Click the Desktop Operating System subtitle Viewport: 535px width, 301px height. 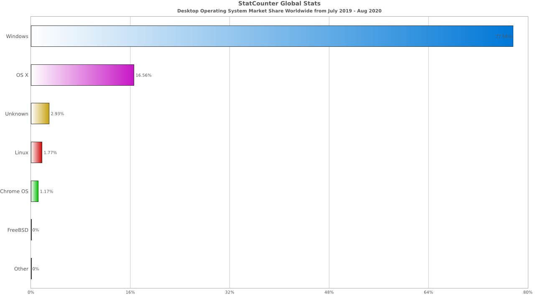[x=279, y=11]
